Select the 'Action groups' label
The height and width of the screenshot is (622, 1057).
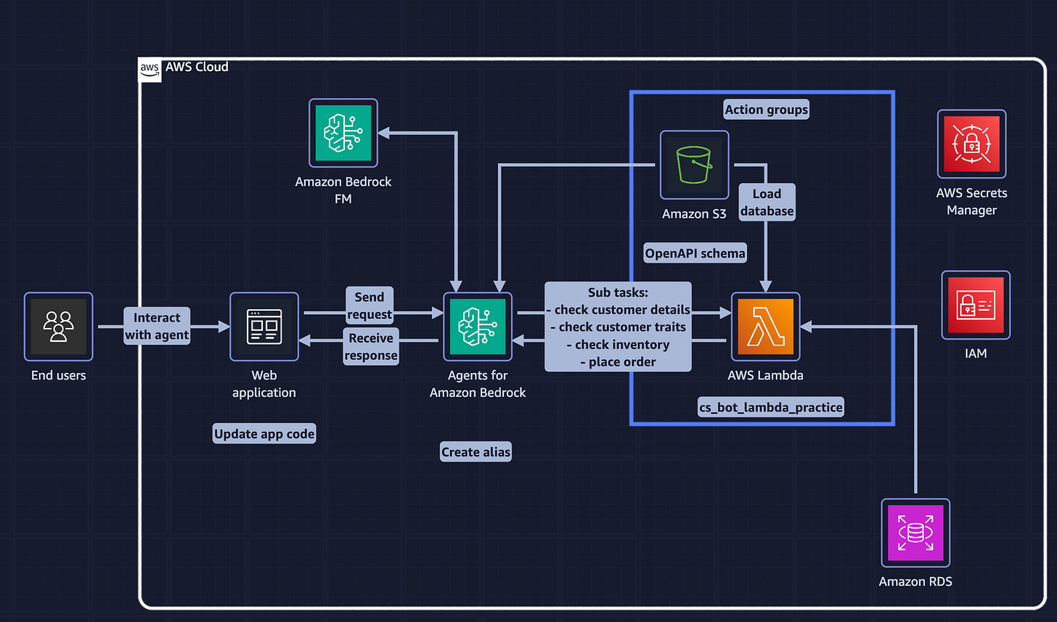[766, 110]
